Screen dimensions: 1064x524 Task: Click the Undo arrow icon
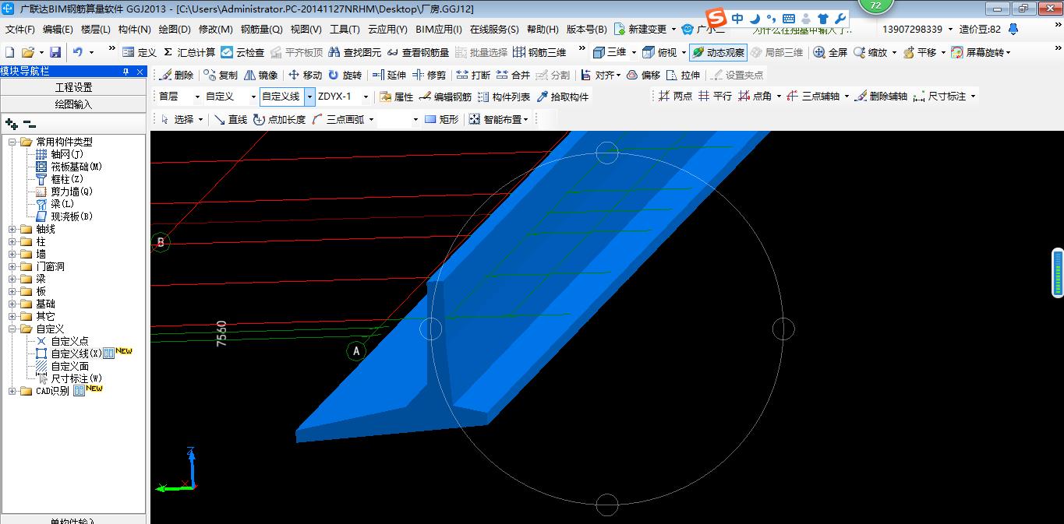click(78, 52)
